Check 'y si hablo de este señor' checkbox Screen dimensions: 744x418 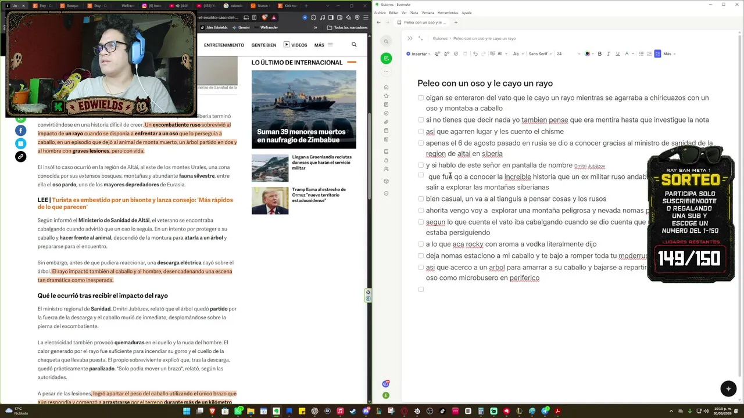click(421, 165)
